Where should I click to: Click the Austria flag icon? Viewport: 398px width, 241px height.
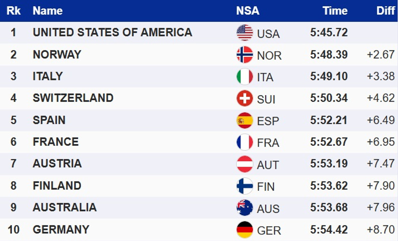245,164
